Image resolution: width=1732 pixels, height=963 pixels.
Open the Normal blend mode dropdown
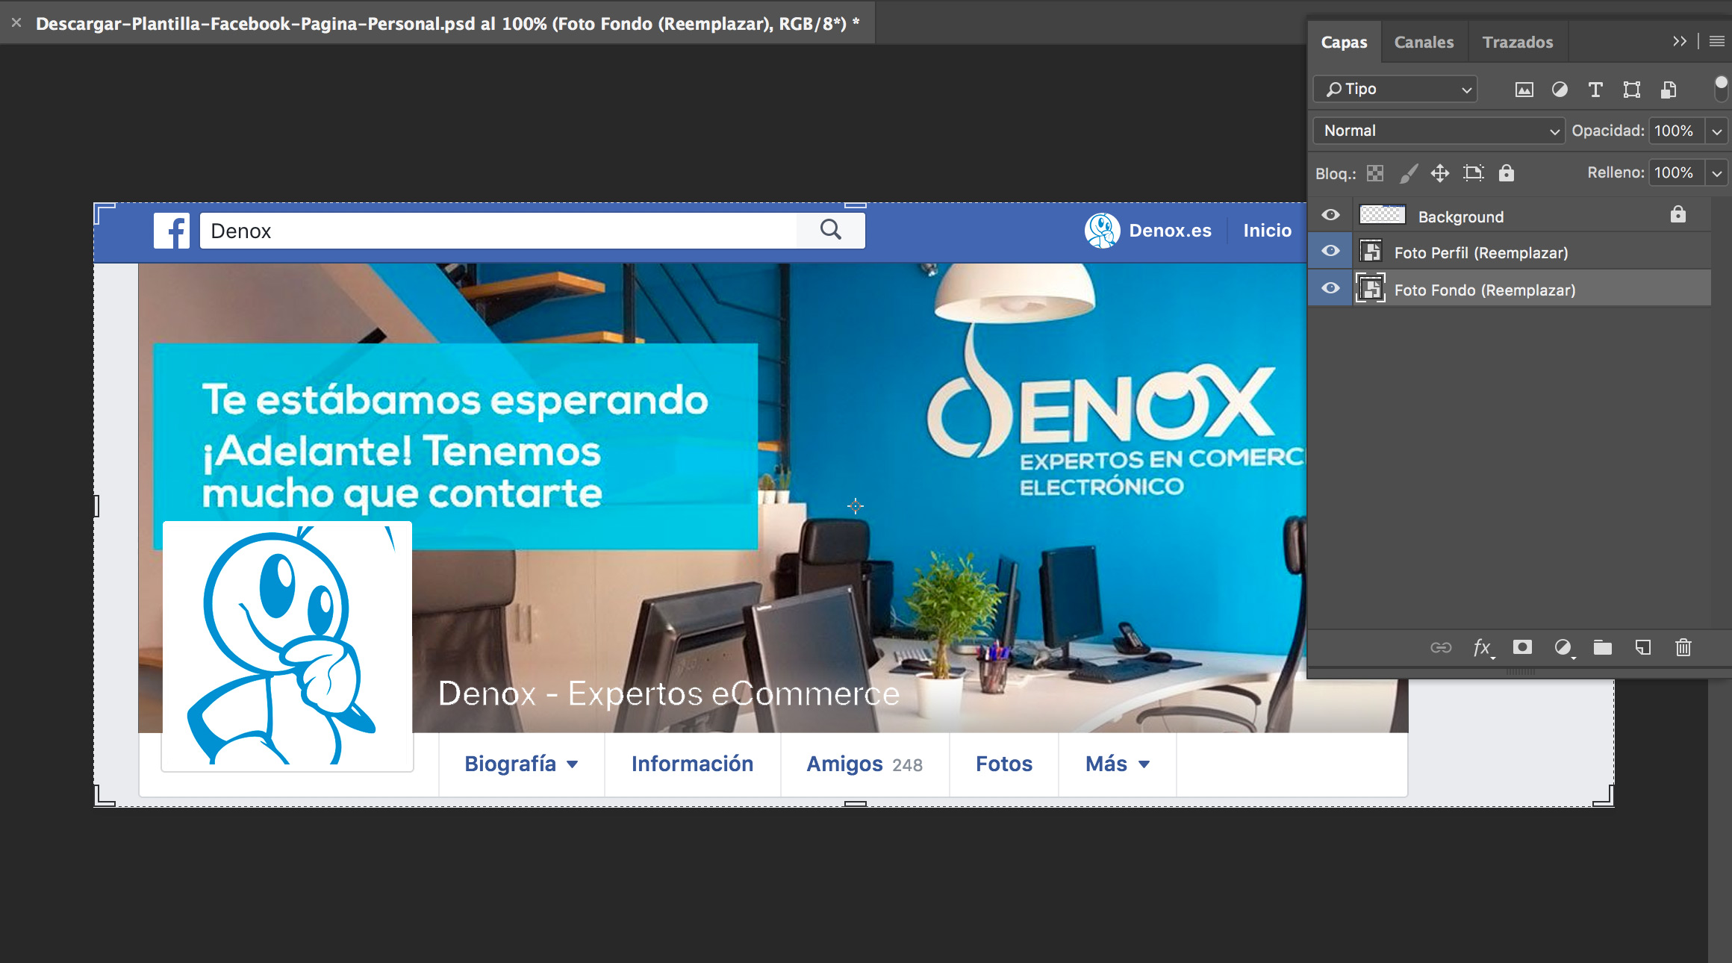coord(1439,131)
